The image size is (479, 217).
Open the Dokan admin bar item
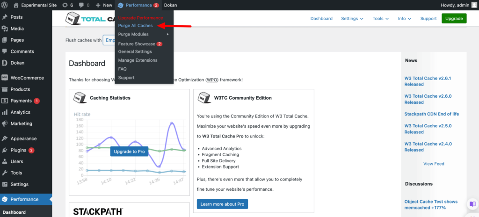tap(170, 5)
